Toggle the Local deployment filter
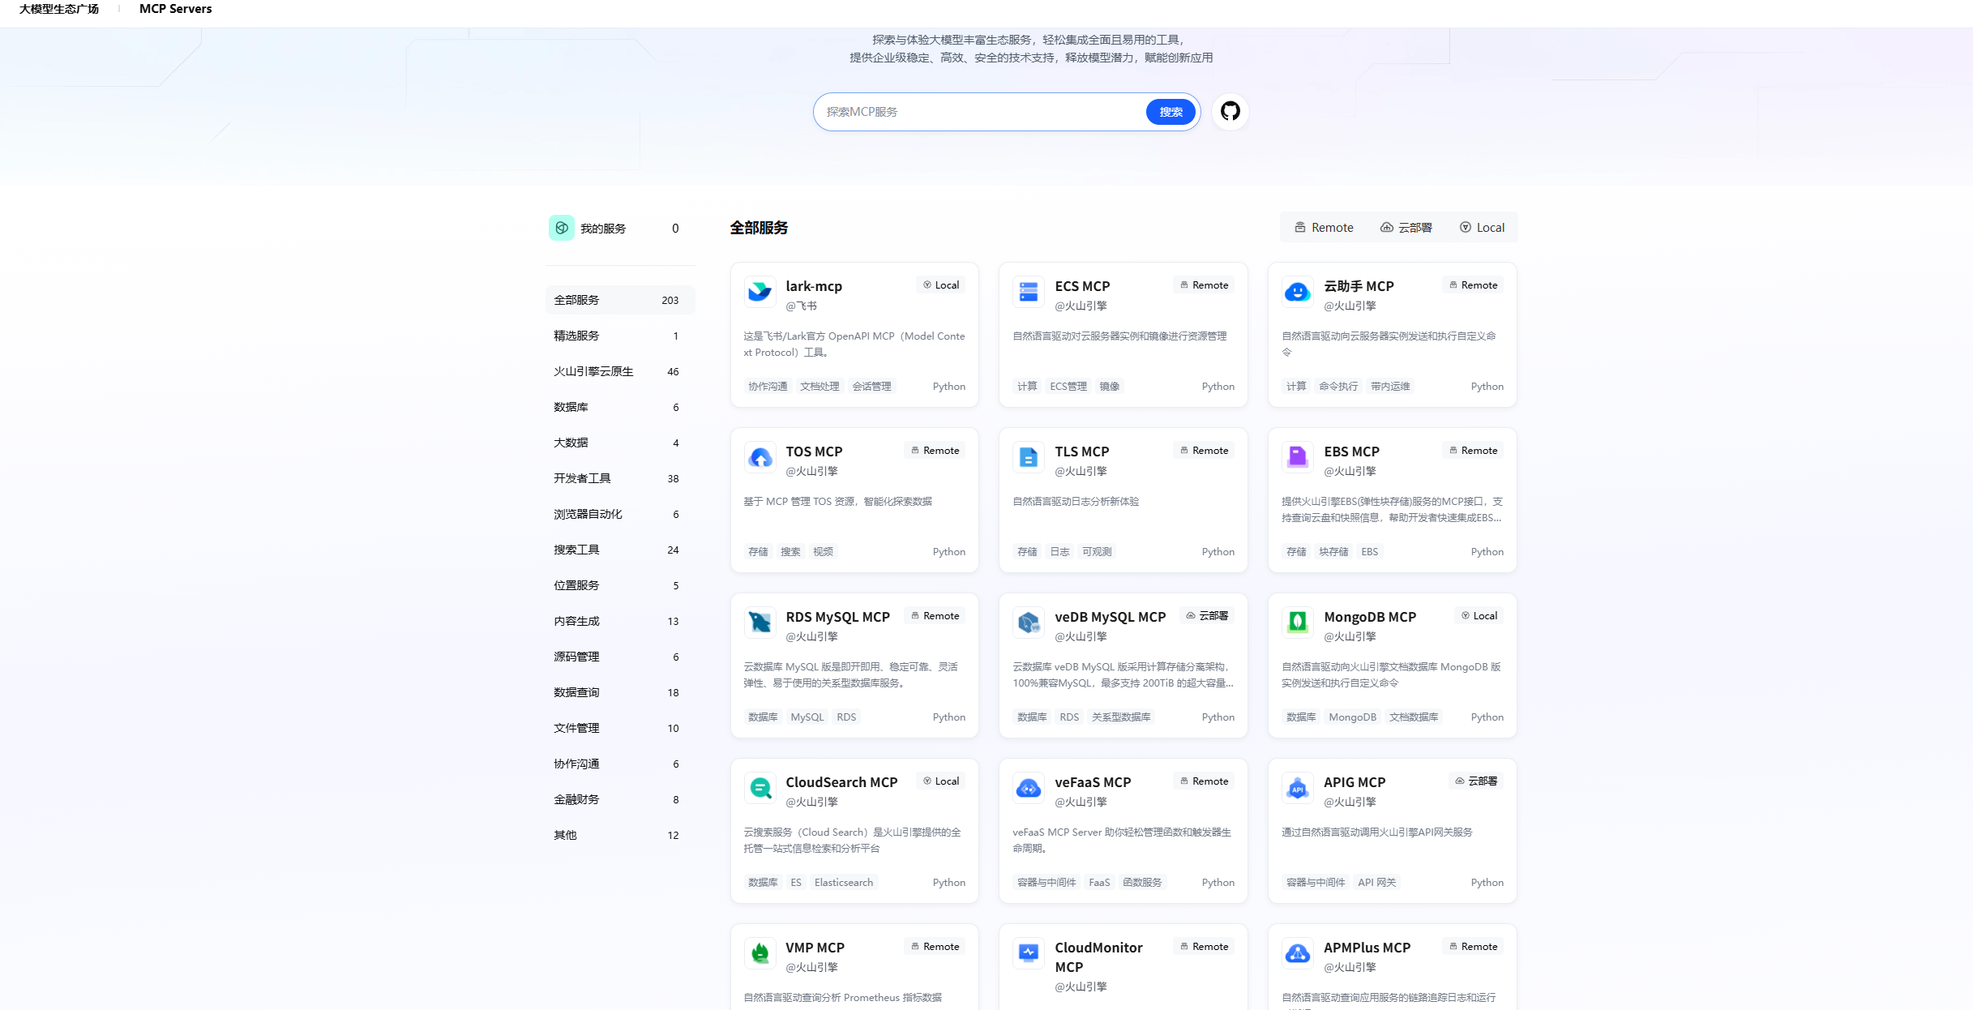1973x1010 pixels. (1483, 228)
